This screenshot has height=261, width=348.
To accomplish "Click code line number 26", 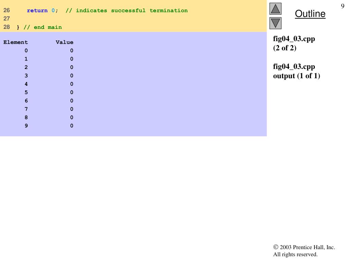I will point(7,10).
